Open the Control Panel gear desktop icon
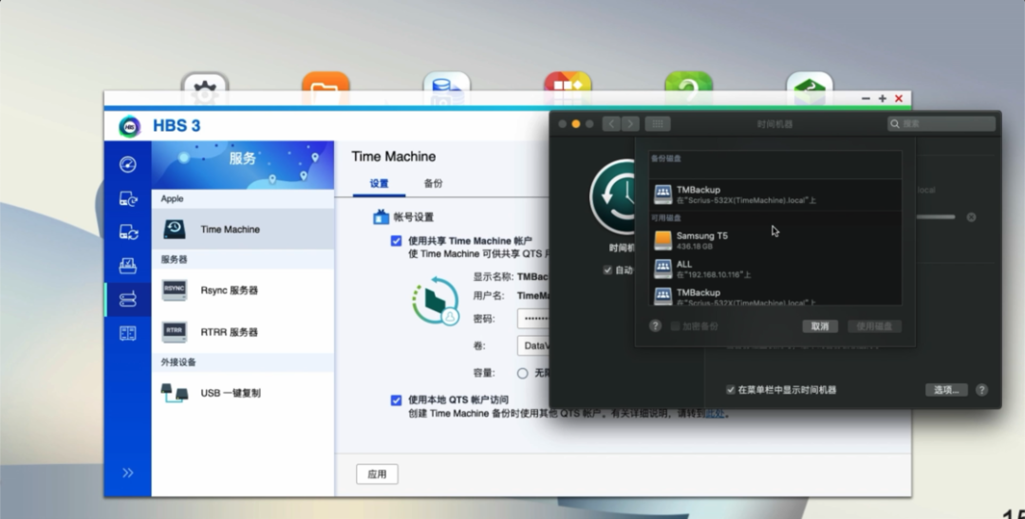1025x519 pixels. pyautogui.click(x=205, y=88)
